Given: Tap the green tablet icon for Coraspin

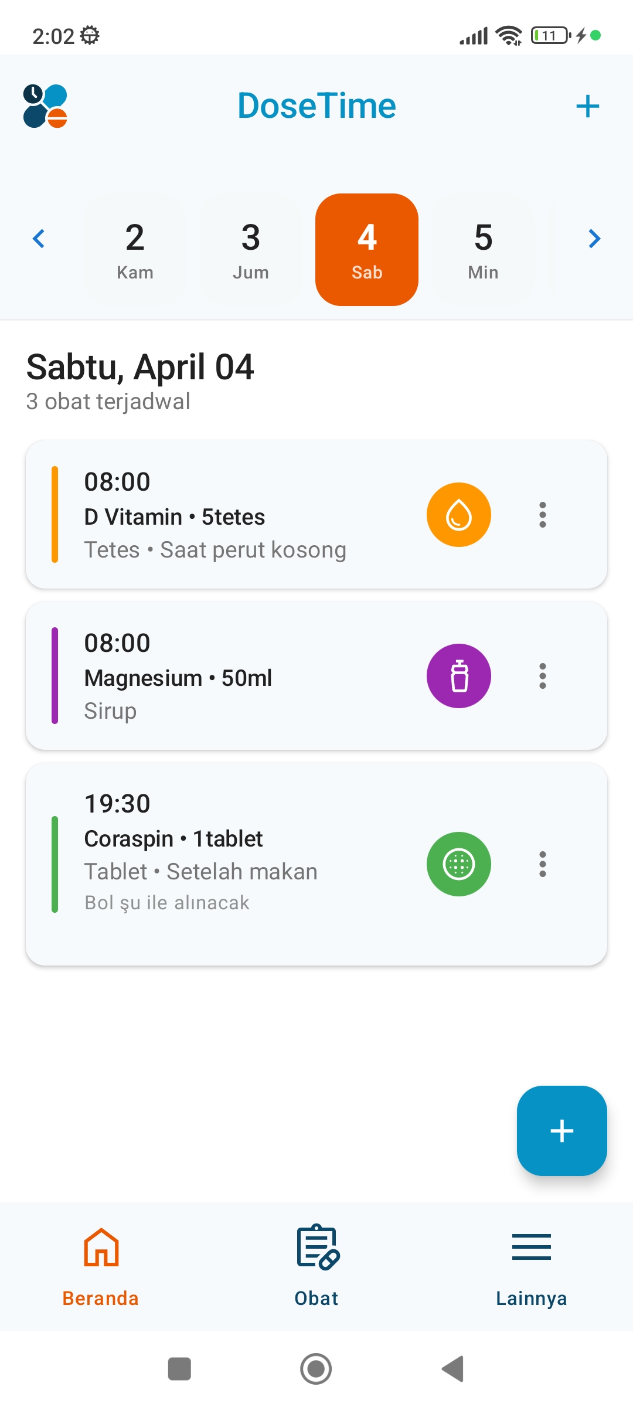Looking at the screenshot, I should (458, 864).
